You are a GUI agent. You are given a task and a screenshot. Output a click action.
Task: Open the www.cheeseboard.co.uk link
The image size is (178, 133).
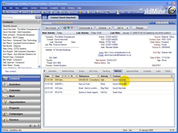pos(117,52)
